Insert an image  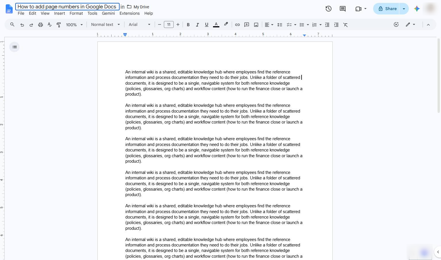click(256, 25)
